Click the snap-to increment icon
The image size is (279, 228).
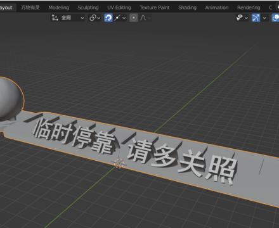(x=117, y=18)
